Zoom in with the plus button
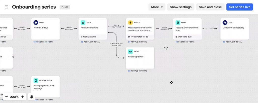Image resolution: width=258 pixels, height=103 pixels. (22, 96)
